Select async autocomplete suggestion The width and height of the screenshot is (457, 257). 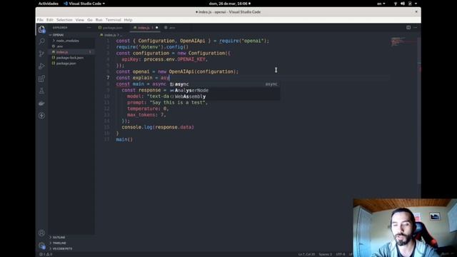(x=225, y=84)
